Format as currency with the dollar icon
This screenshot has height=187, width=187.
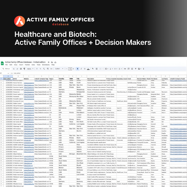click(37, 69)
